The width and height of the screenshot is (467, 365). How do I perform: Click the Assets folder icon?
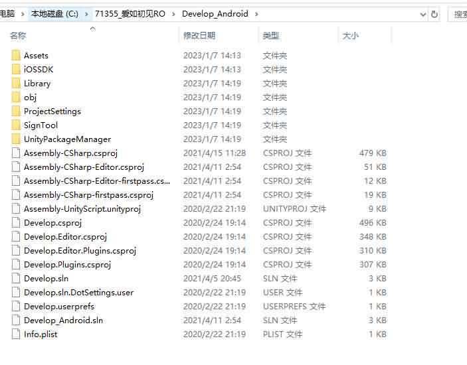pyautogui.click(x=16, y=56)
